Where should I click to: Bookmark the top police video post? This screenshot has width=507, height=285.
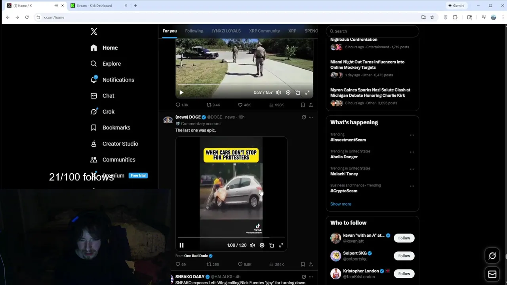click(x=303, y=105)
